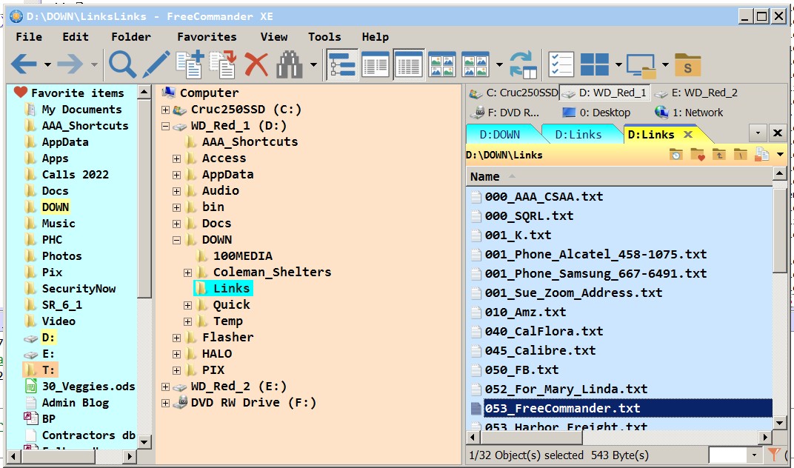
Task: Switch to the cyan D:Links tab
Action: pos(578,134)
